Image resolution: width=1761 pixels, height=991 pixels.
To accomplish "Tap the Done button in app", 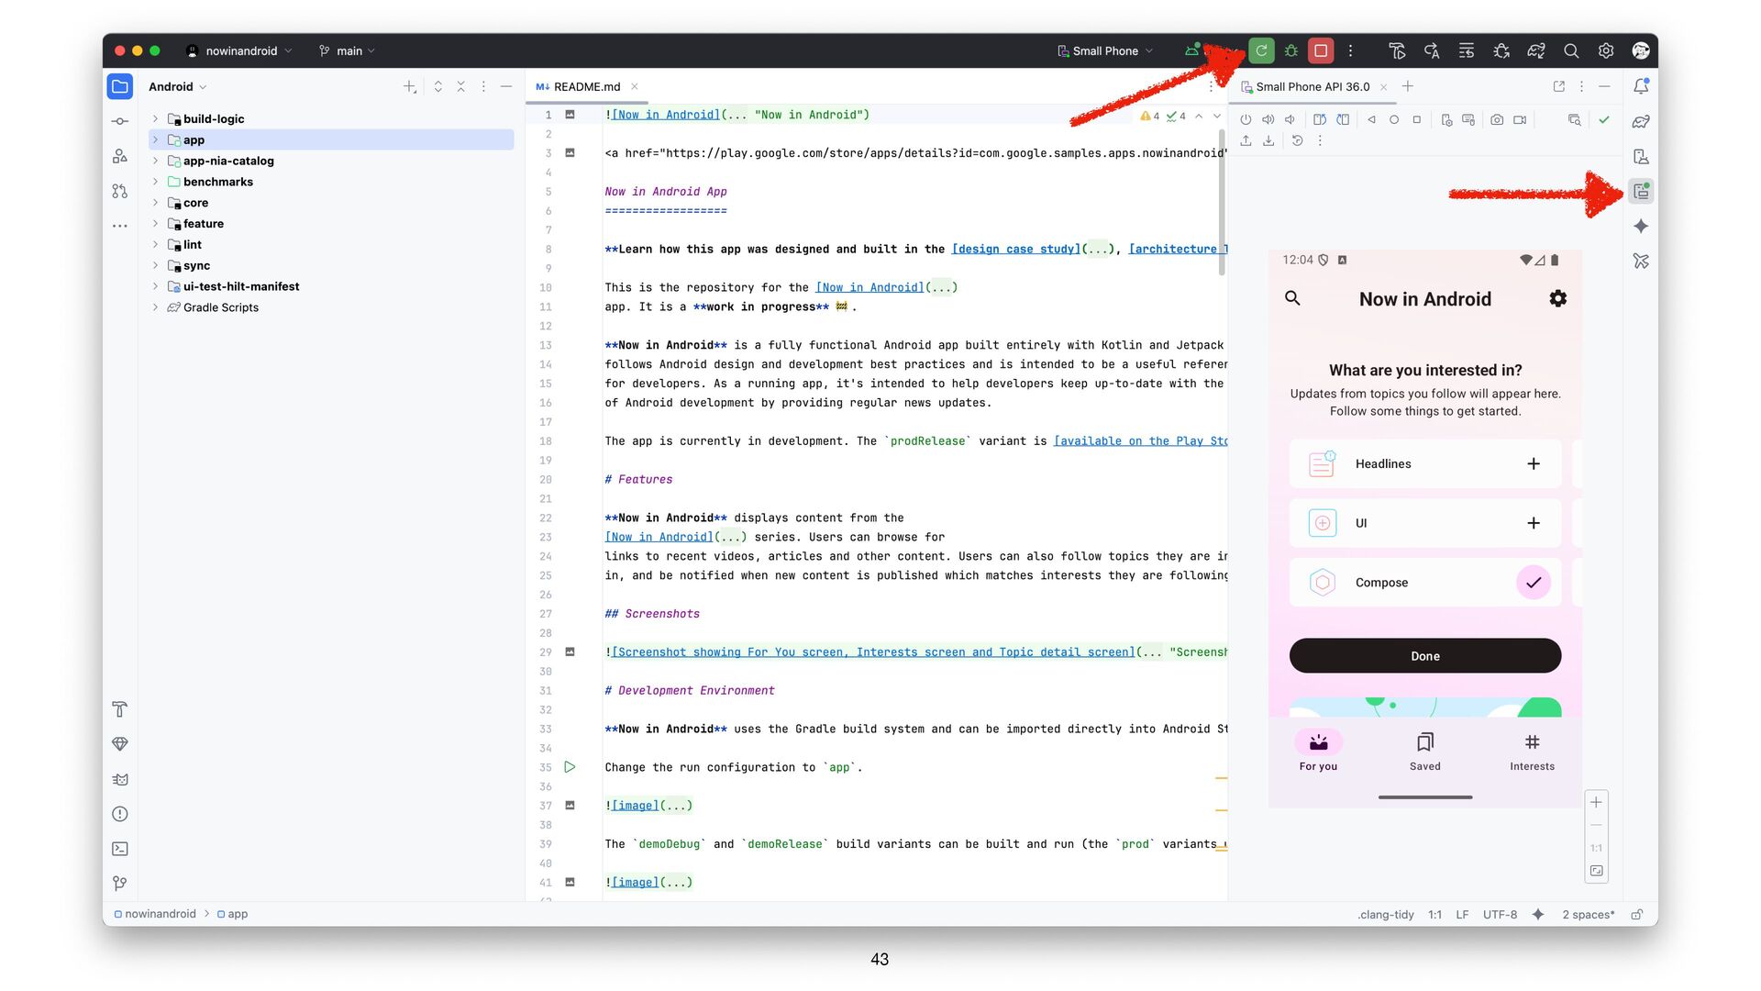I will [x=1425, y=655].
